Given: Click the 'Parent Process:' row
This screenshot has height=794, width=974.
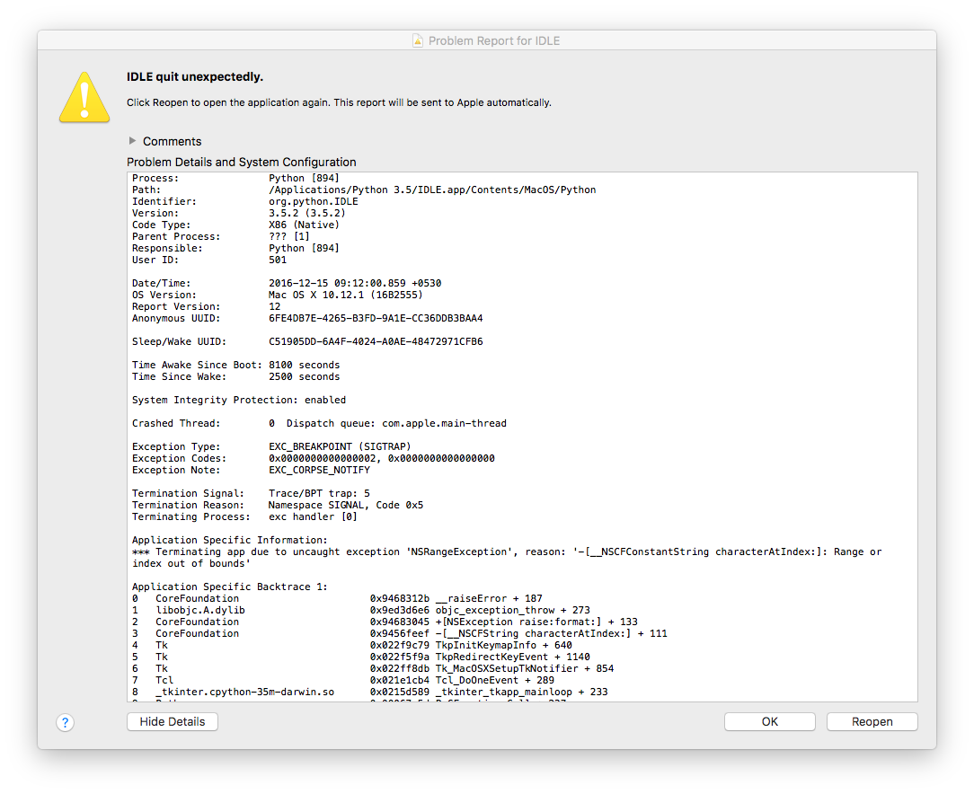Looking at the screenshot, I should tap(220, 236).
